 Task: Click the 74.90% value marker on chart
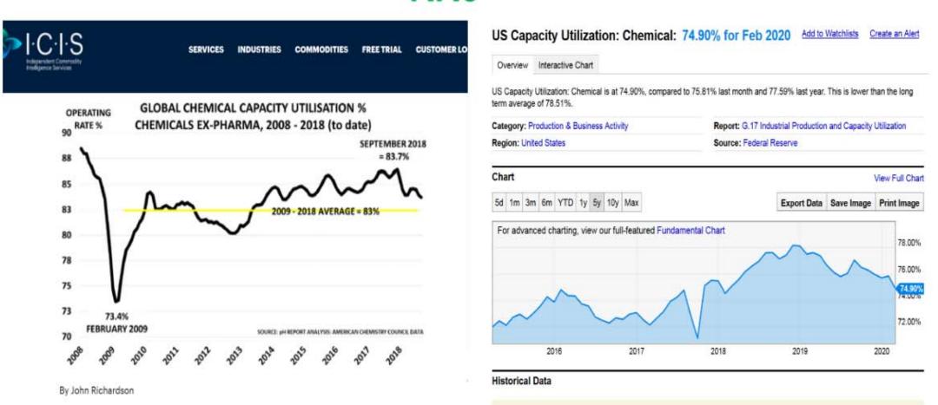click(x=910, y=288)
